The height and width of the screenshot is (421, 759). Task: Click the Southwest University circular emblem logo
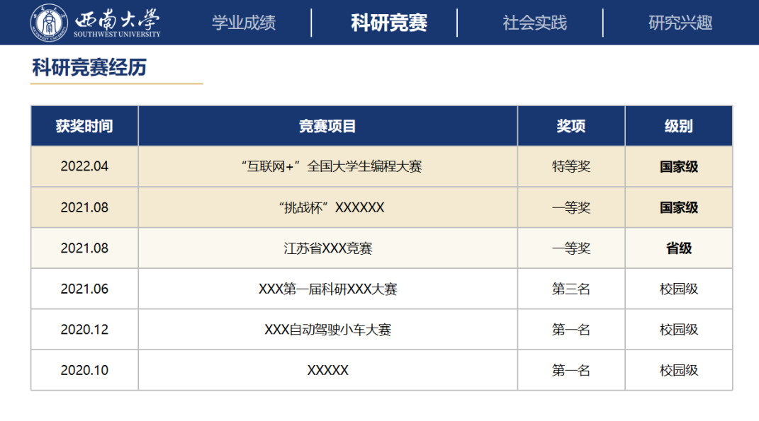[49, 23]
